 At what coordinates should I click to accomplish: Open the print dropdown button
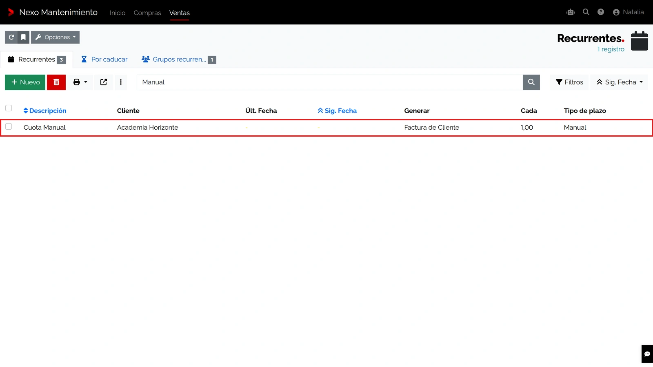coord(80,82)
